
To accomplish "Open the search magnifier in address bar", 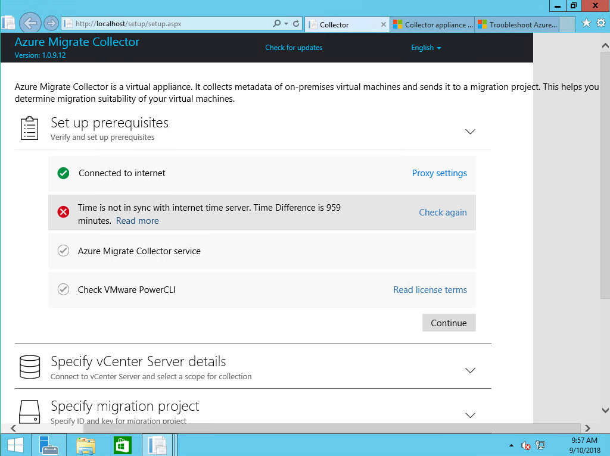I will pyautogui.click(x=276, y=23).
